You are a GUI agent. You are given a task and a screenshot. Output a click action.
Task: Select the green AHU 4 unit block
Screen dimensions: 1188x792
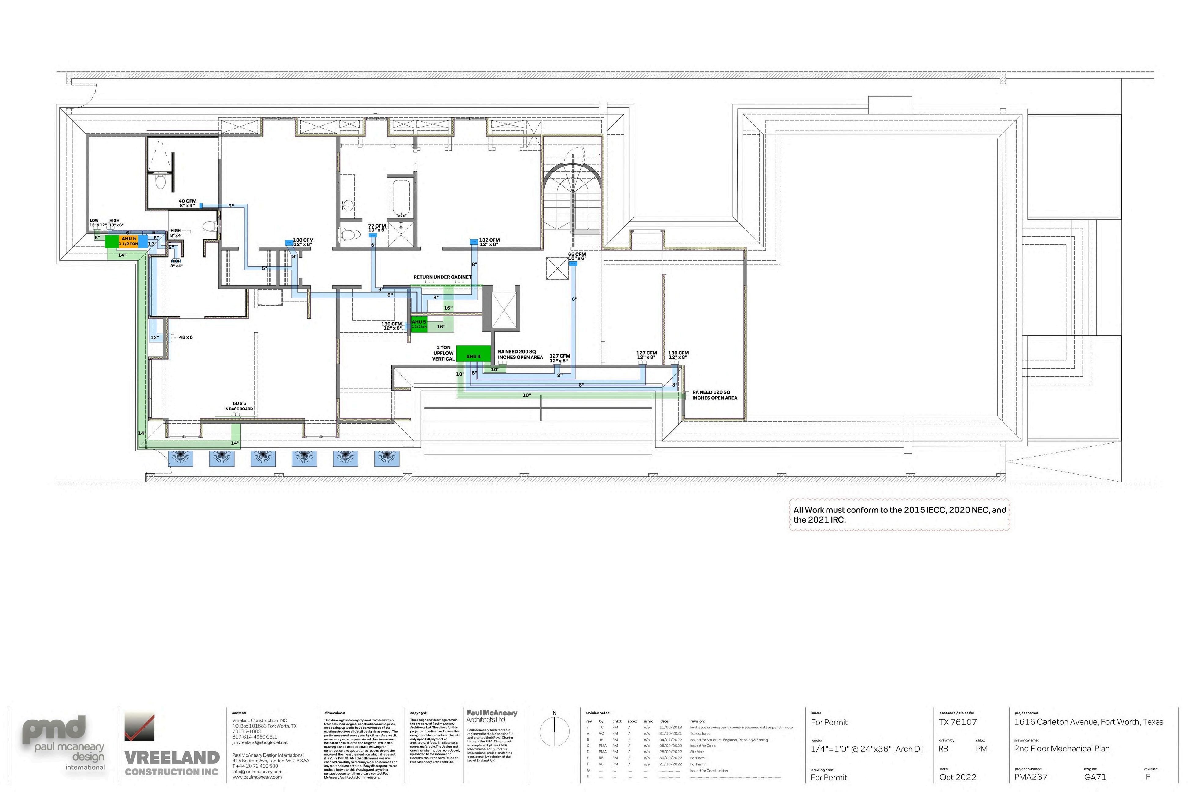(473, 354)
